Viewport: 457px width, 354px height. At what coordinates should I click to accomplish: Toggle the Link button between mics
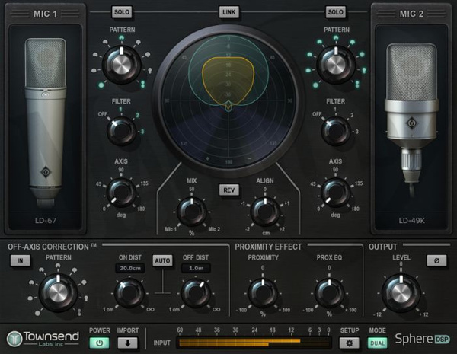click(228, 12)
